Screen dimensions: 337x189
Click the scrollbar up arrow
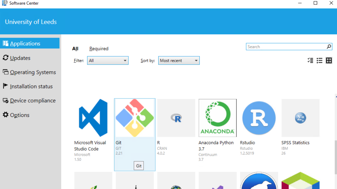[336, 96]
